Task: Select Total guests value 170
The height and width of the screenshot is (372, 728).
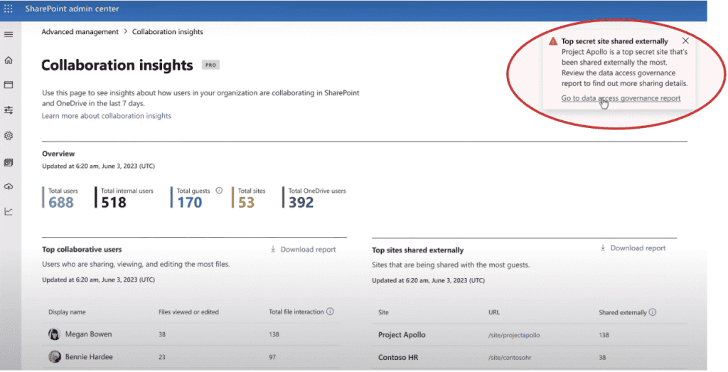Action: pos(189,203)
